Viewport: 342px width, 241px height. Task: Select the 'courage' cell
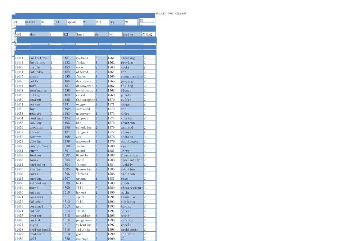[x=85, y=238]
